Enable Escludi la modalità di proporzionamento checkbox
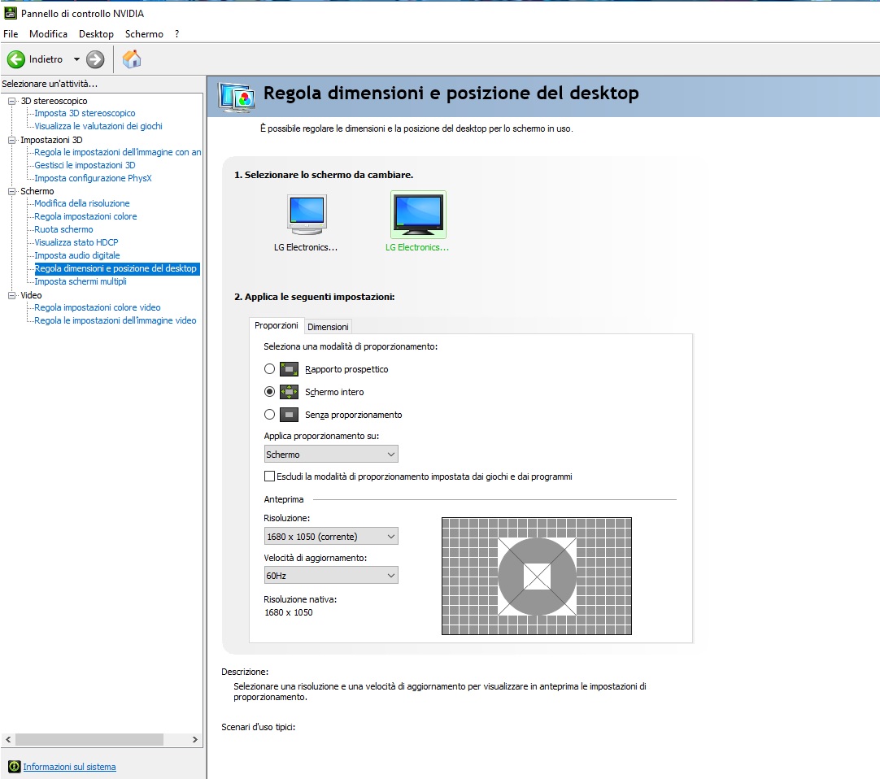 click(270, 477)
